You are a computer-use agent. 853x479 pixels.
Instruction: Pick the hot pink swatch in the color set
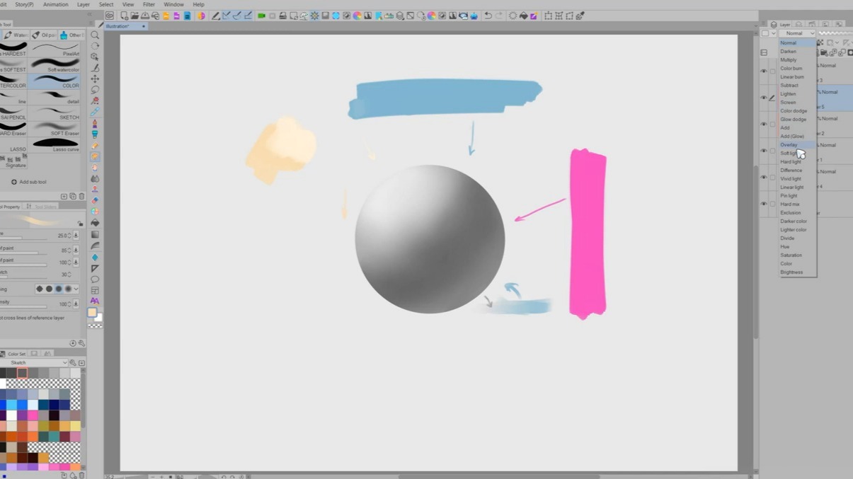(x=33, y=415)
